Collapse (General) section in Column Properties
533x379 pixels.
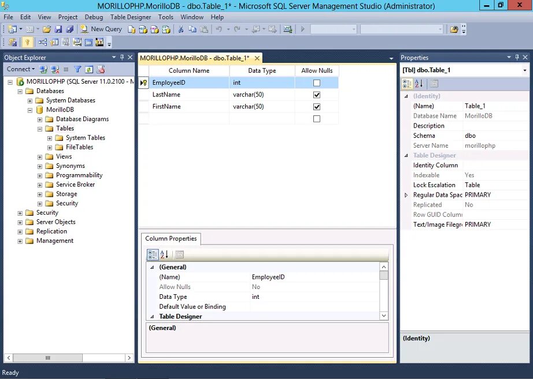pyautogui.click(x=152, y=267)
